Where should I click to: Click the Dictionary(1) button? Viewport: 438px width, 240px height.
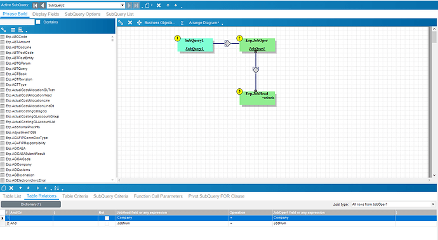coord(30,204)
